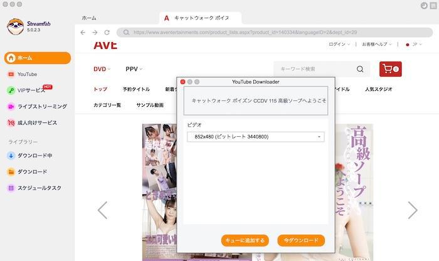Open the red shopping cart

(x=391, y=69)
